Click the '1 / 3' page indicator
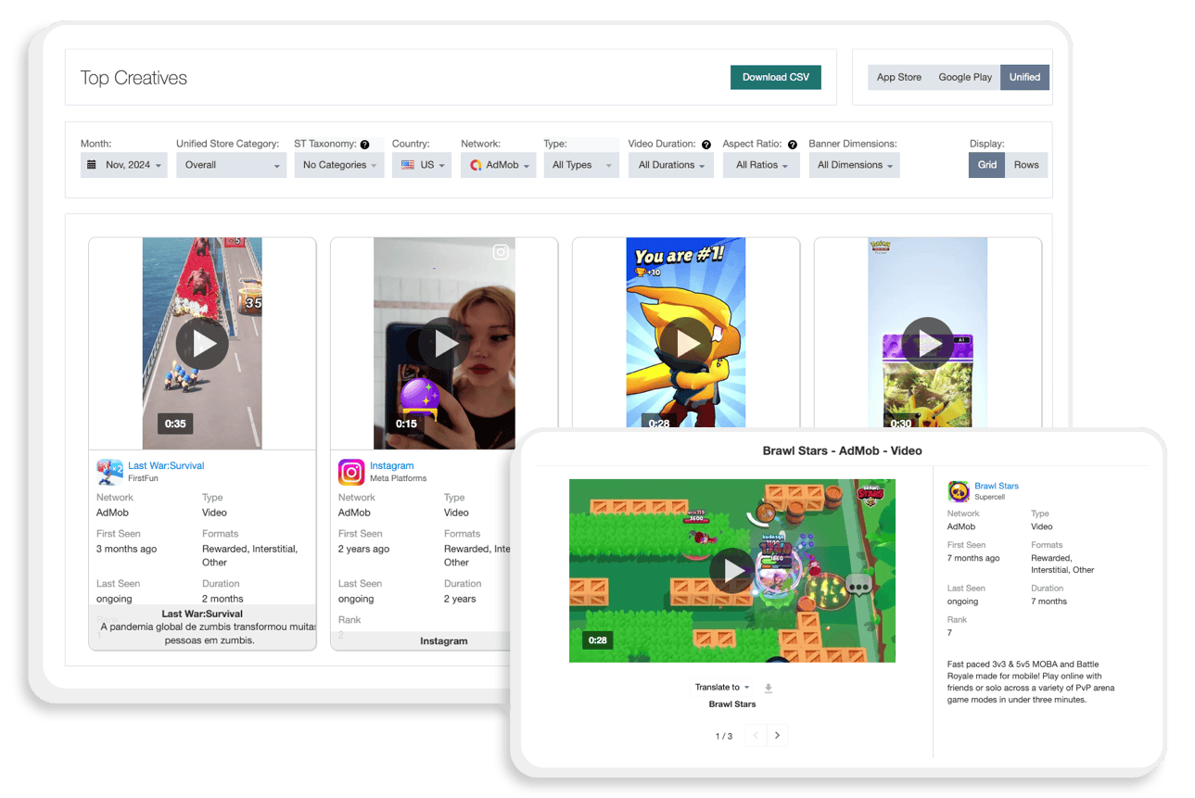Viewport: 1195px width, 798px height. pyautogui.click(x=724, y=736)
